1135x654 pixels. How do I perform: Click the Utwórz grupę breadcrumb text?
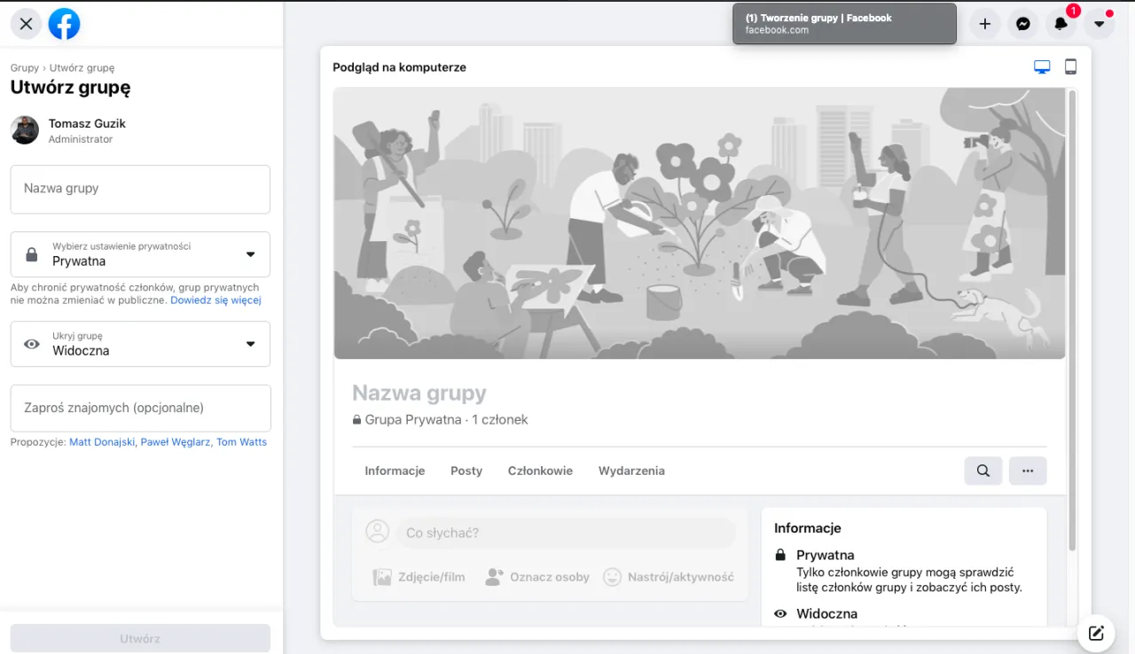[x=82, y=68]
